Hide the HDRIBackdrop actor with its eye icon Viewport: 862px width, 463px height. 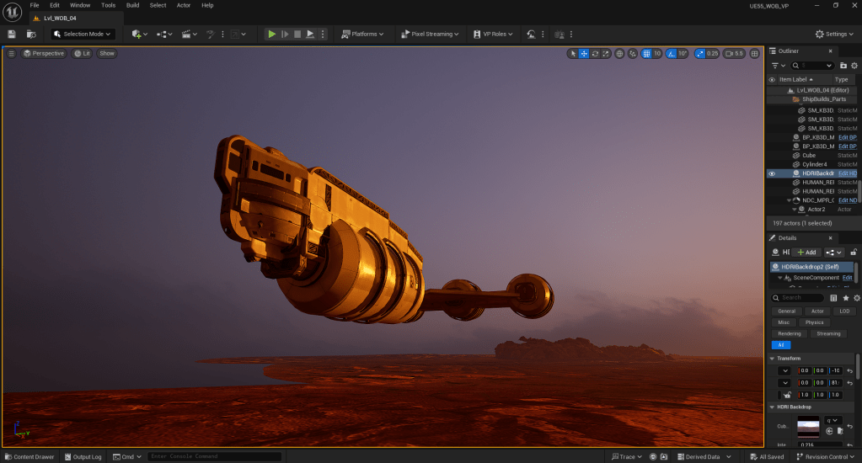[x=772, y=173]
